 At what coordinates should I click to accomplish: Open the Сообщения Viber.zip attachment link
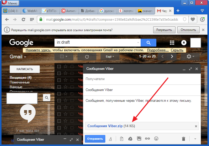(105, 126)
